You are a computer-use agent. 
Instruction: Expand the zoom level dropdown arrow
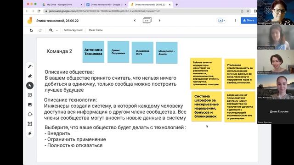tap(57, 30)
